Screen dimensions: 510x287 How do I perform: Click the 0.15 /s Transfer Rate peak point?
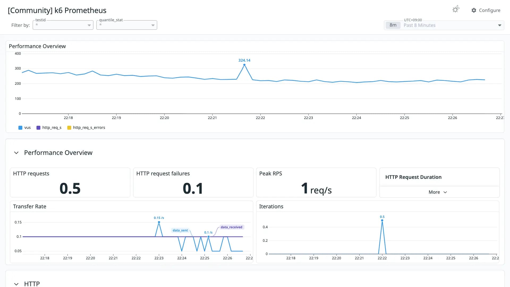coord(159,222)
